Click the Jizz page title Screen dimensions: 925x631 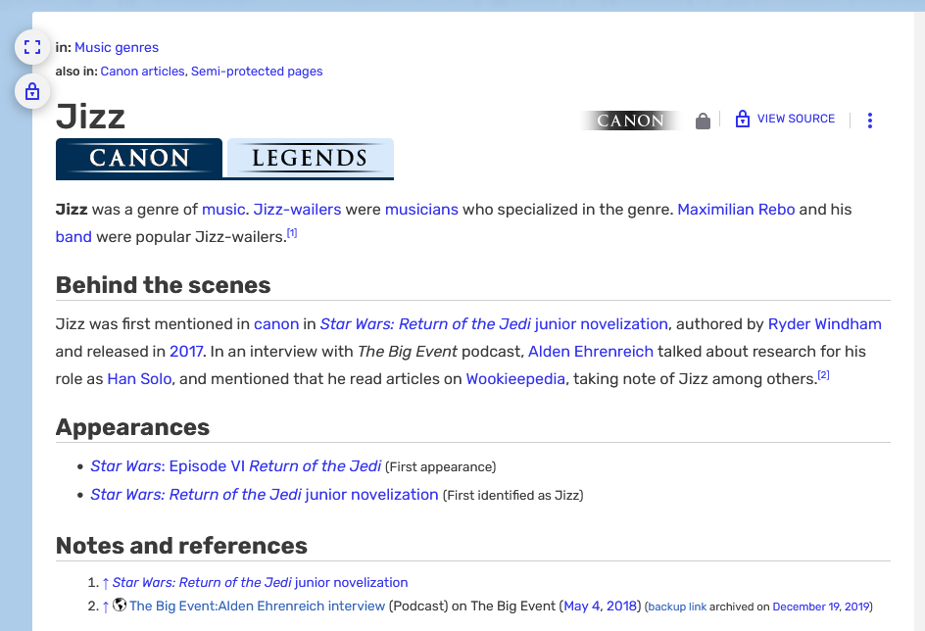click(x=90, y=117)
